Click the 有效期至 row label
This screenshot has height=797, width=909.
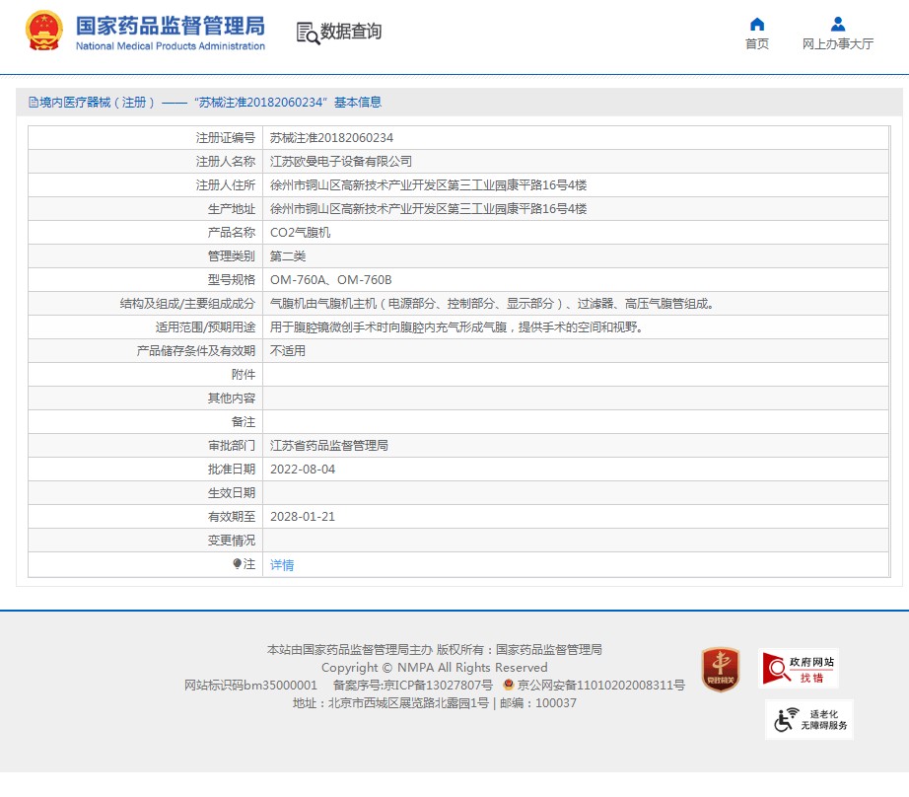click(232, 516)
